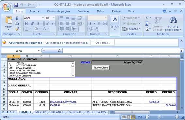The width and height of the screenshot is (185, 120).
Task: Click the zoom in plus button
Action: 177,117
